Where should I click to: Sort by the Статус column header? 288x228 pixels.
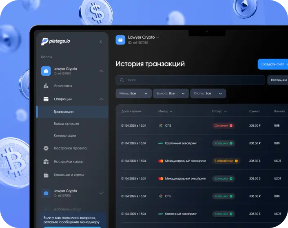[x=219, y=111]
